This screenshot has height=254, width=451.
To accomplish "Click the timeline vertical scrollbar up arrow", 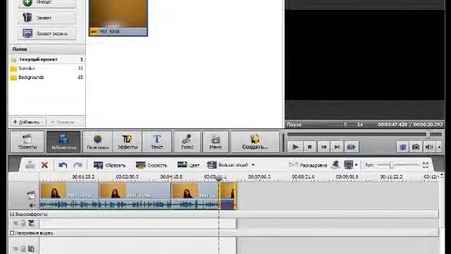I will (442, 175).
